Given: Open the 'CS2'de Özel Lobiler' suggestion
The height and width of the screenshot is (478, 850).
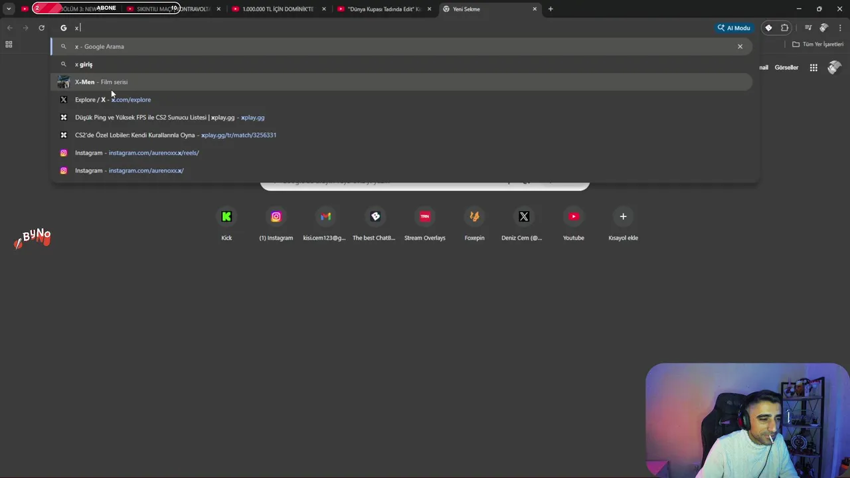Looking at the screenshot, I should click(401, 135).
